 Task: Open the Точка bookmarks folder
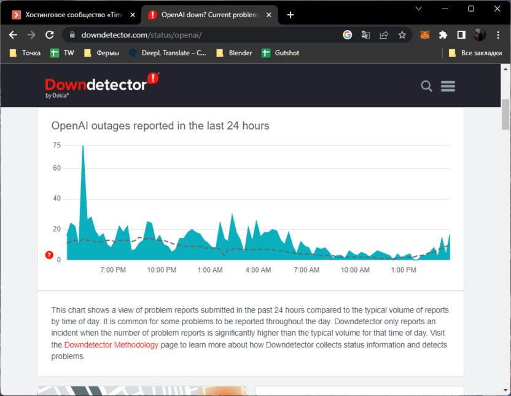(x=25, y=53)
